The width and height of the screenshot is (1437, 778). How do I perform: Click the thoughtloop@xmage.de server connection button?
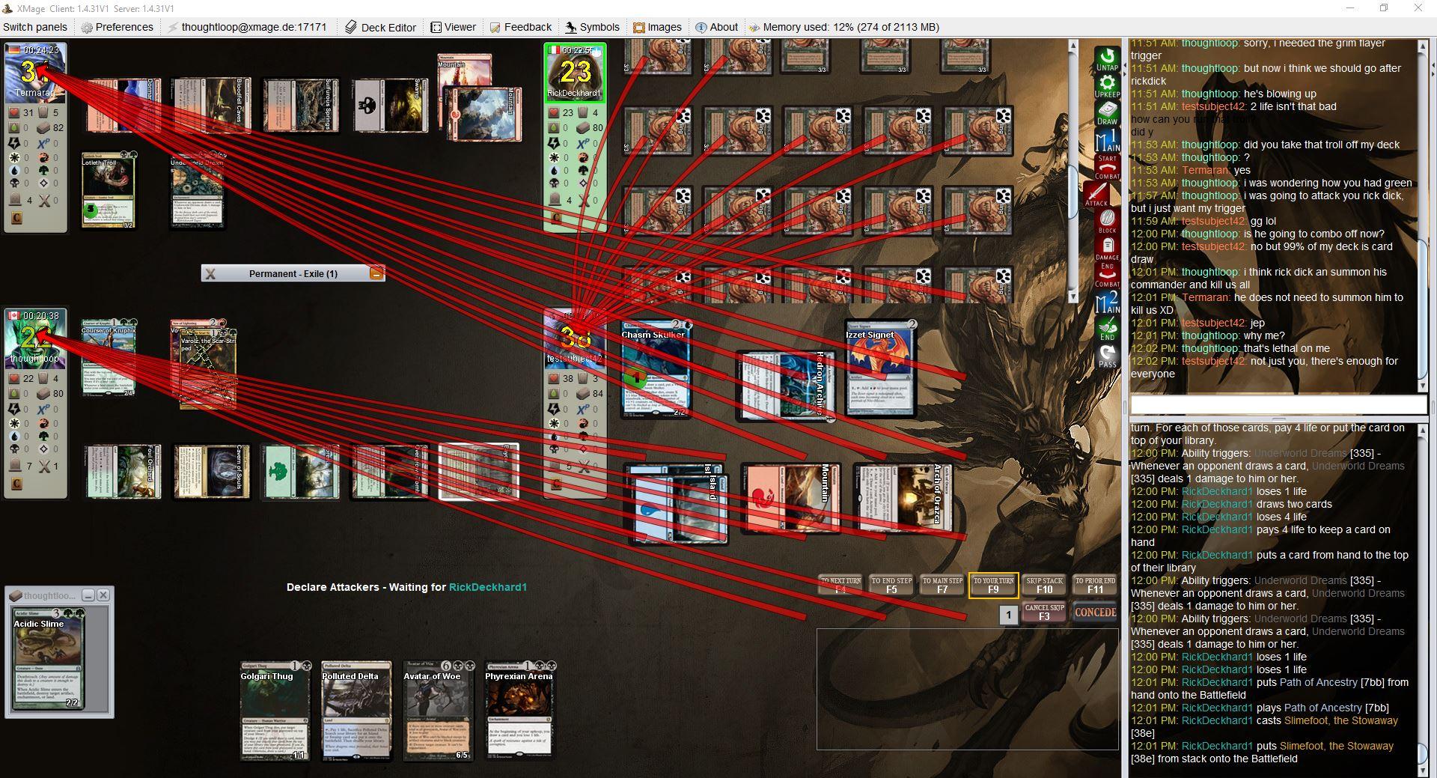248,27
